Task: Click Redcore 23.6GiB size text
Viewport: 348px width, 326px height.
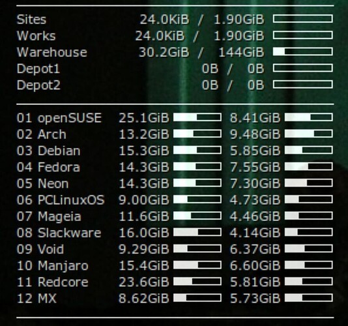Action: click(x=144, y=282)
